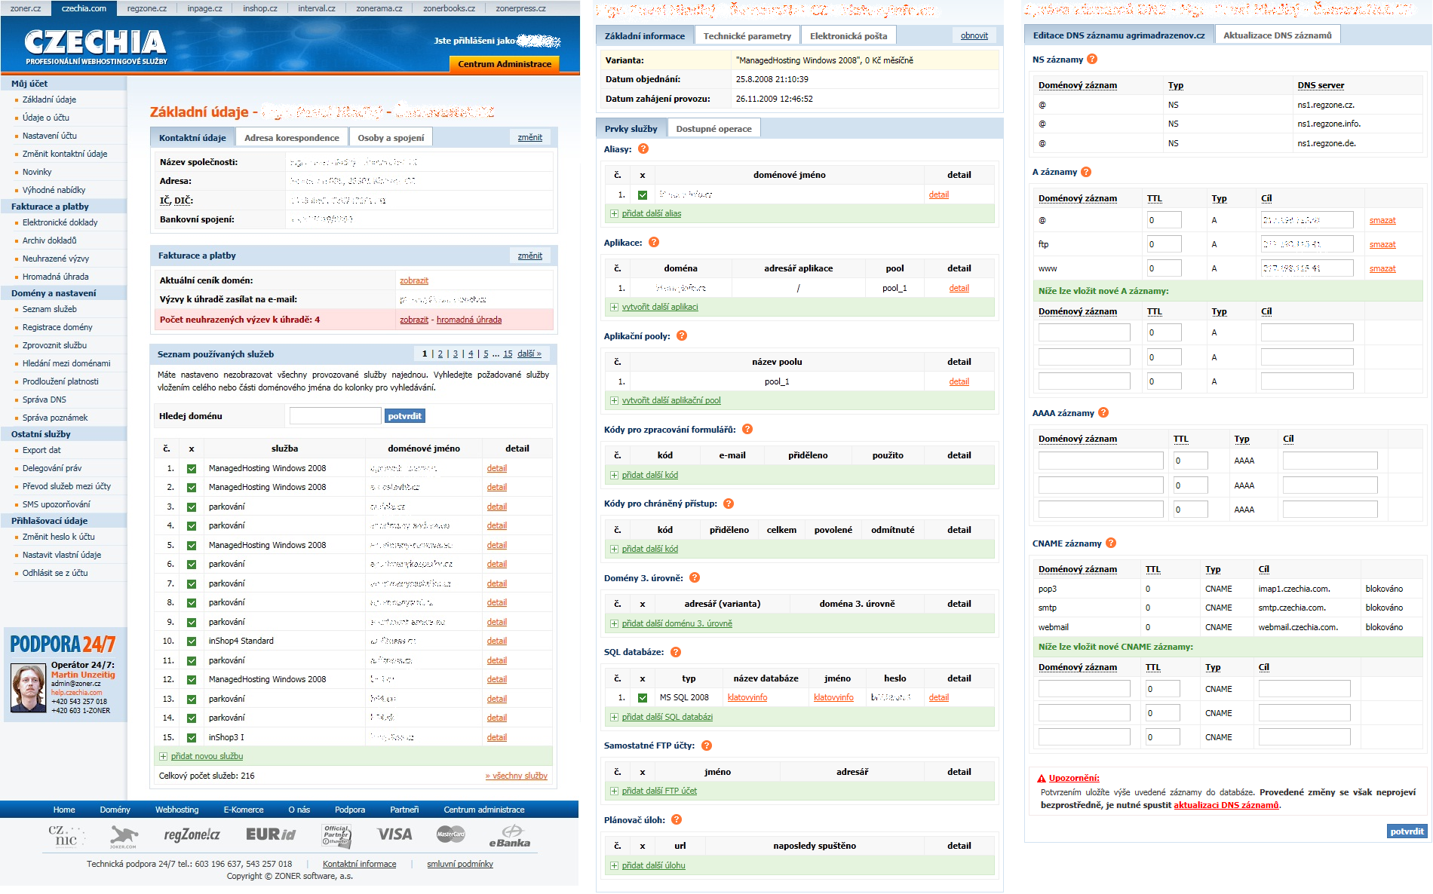Expand vytvořit další aplikaci
This screenshot has height=894, width=1433.
click(x=660, y=307)
